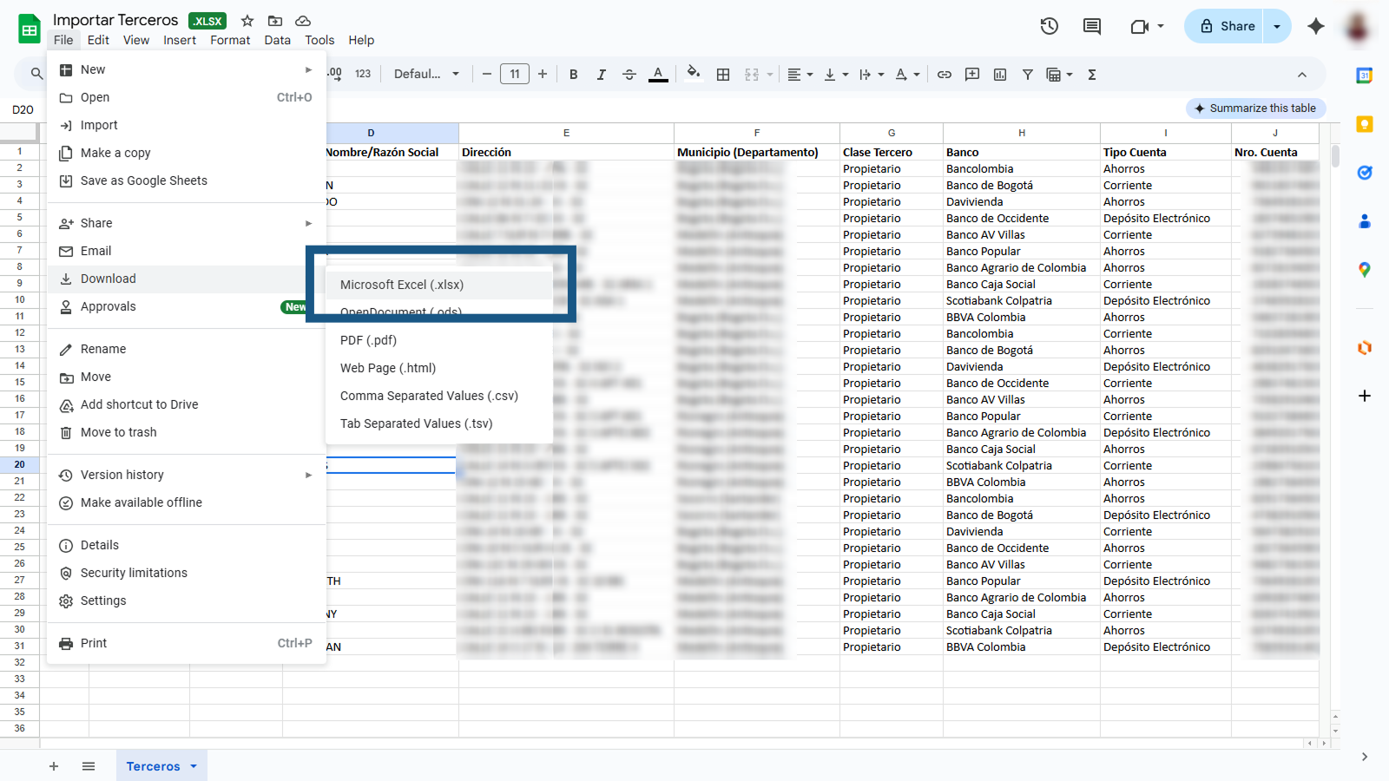Open Google Keep in side panel
This screenshot has width=1389, height=781.
[x=1365, y=124]
